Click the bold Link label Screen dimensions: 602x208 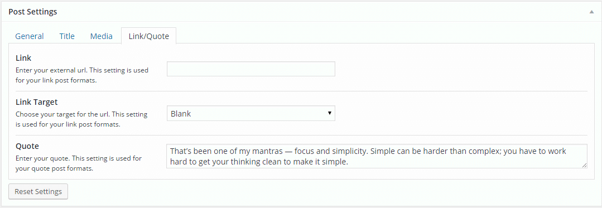click(x=23, y=58)
